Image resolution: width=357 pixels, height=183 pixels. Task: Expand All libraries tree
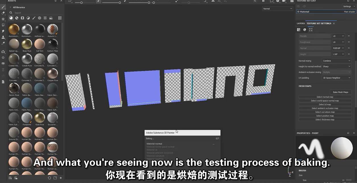[11, 7]
